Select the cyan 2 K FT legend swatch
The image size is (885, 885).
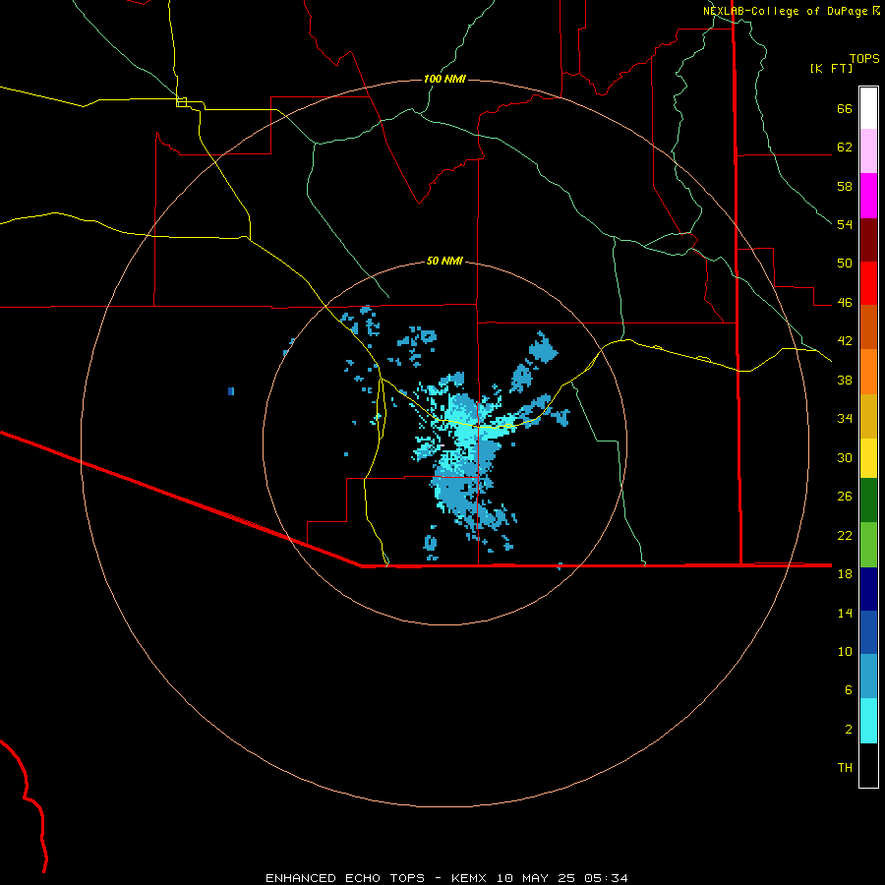(868, 721)
